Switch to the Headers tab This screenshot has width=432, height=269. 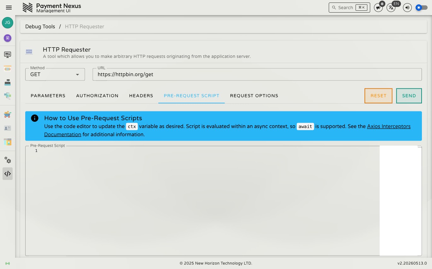pyautogui.click(x=141, y=96)
